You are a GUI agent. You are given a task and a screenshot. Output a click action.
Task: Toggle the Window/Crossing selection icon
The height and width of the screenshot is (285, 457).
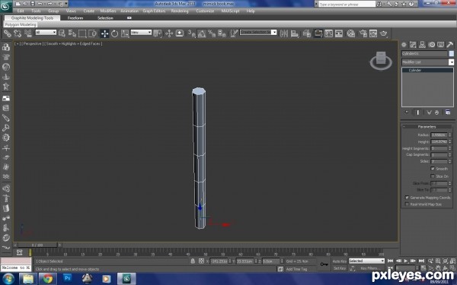click(x=92, y=33)
